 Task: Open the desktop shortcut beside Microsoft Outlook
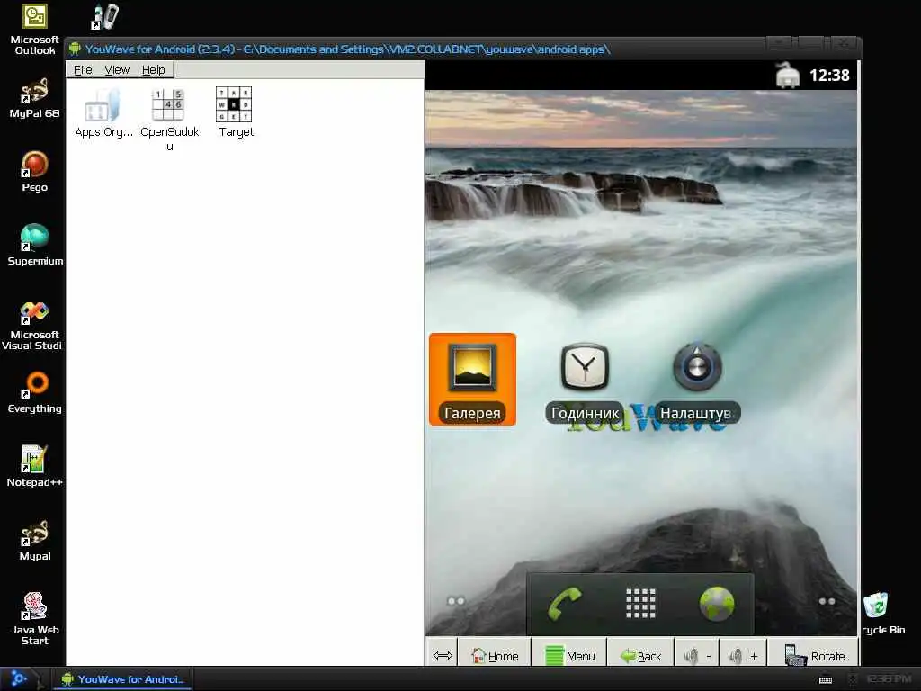(x=106, y=17)
